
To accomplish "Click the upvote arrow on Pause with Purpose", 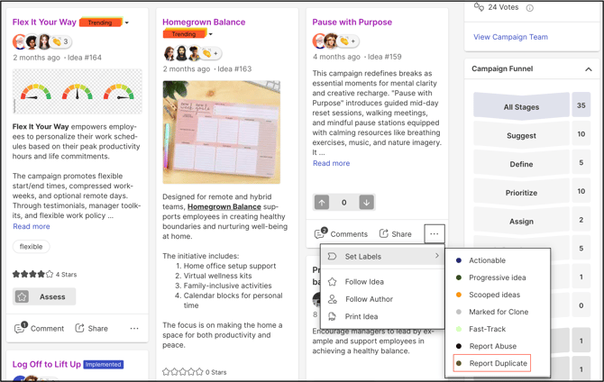I will [x=322, y=203].
